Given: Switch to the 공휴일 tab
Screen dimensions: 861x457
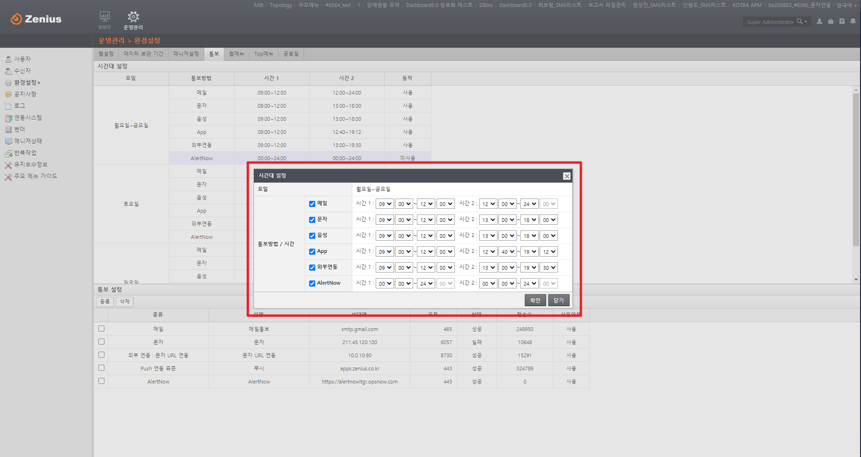Looking at the screenshot, I should 291,54.
